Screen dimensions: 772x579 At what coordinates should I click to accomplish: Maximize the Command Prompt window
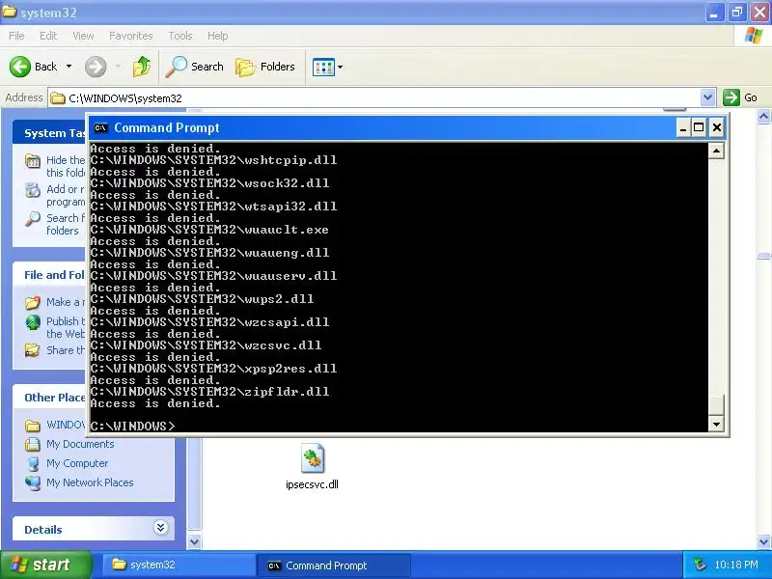click(699, 128)
